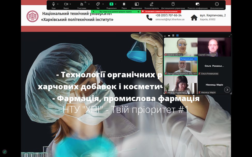Switch video panel to grid gallery view
This screenshot has width=252, height=157.
177,36
